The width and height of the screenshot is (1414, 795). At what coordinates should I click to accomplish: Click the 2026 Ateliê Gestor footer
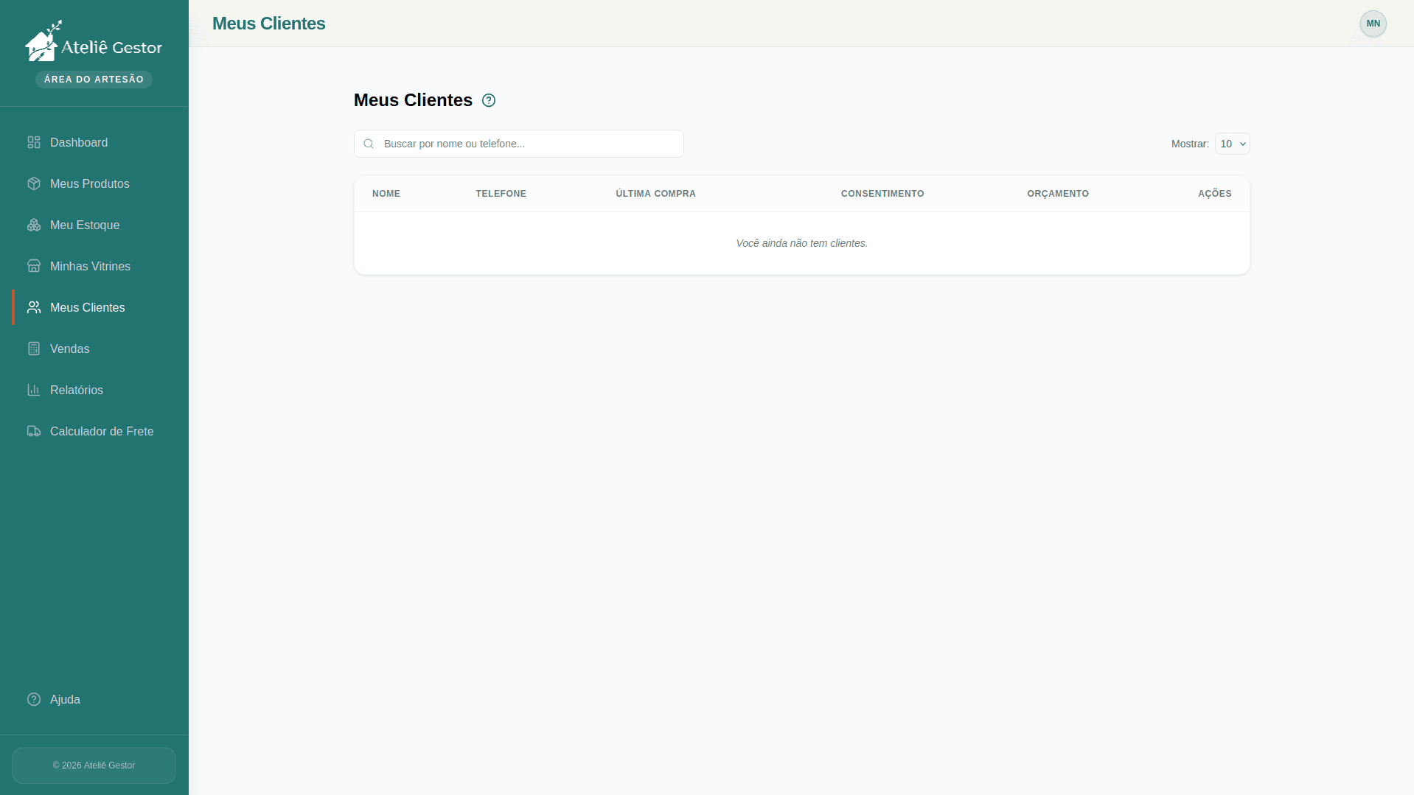(94, 766)
